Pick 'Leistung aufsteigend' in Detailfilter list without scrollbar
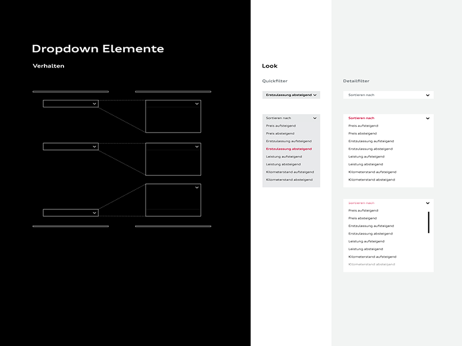 point(367,156)
